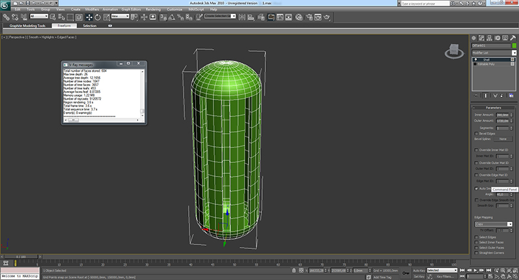Click the Selection Lock toggle icon
519x280 pixels.
pos(294,270)
